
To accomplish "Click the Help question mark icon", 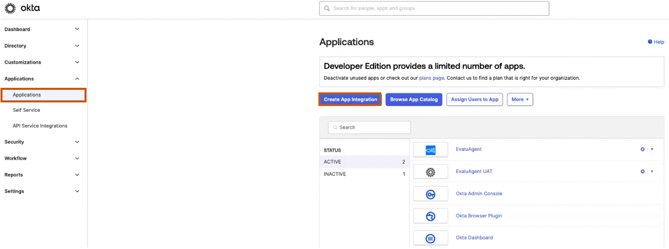I will point(650,42).
